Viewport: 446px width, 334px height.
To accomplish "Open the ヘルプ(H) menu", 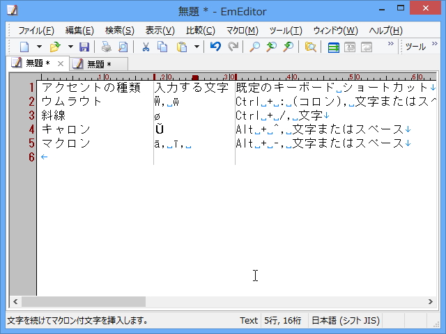I will pyautogui.click(x=385, y=31).
